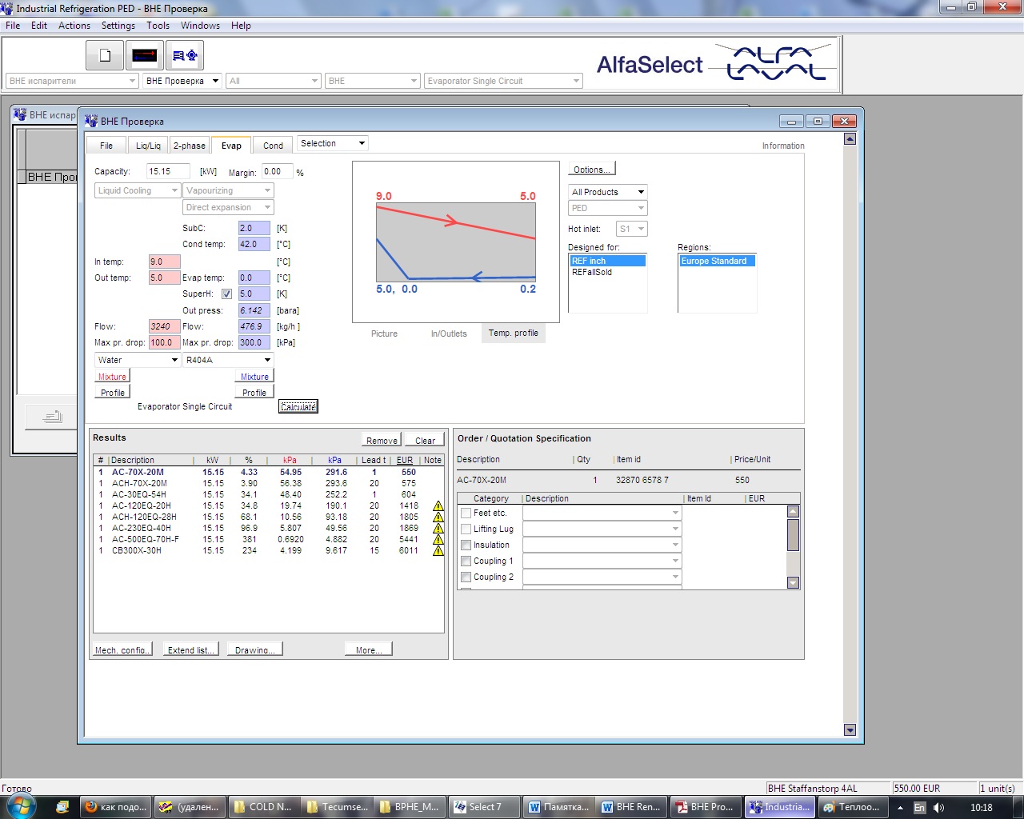The image size is (1024, 819).
Task: Open the All Products dropdown
Action: pos(608,192)
